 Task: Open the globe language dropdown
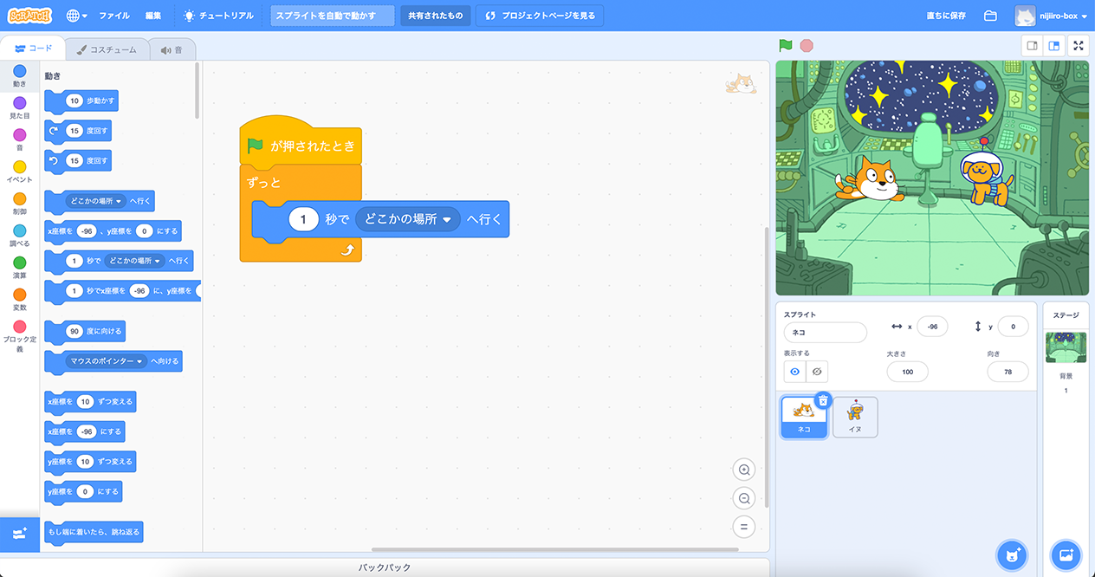tap(75, 16)
